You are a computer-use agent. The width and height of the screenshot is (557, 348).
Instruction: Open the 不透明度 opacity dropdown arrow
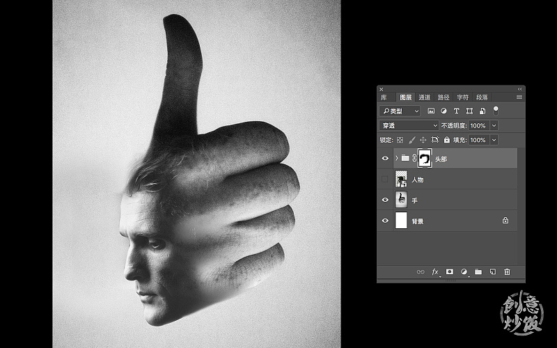(x=494, y=125)
